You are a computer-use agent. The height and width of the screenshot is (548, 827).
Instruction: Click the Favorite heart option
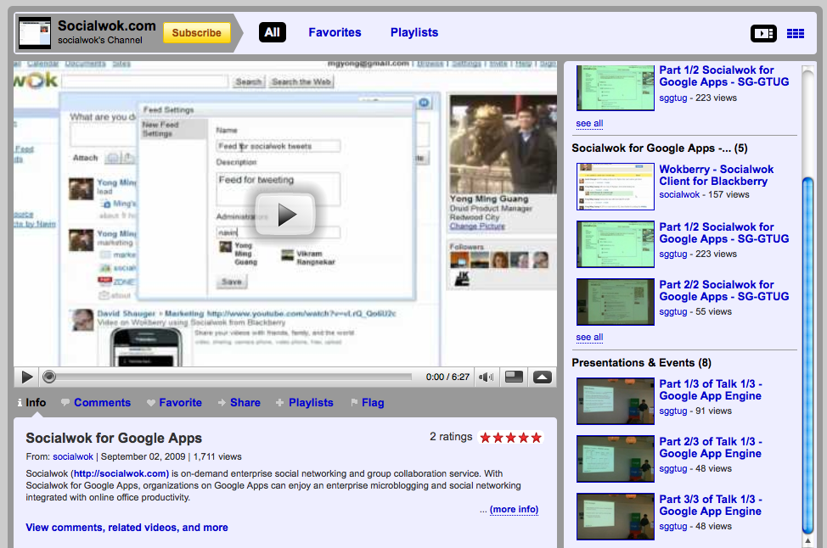click(x=174, y=403)
